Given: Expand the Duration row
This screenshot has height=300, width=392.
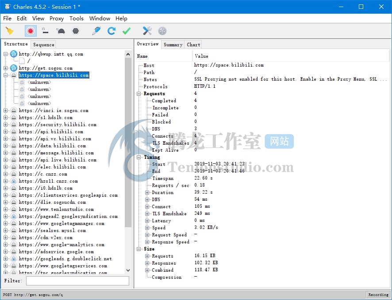Looking at the screenshot, I should 147,192.
